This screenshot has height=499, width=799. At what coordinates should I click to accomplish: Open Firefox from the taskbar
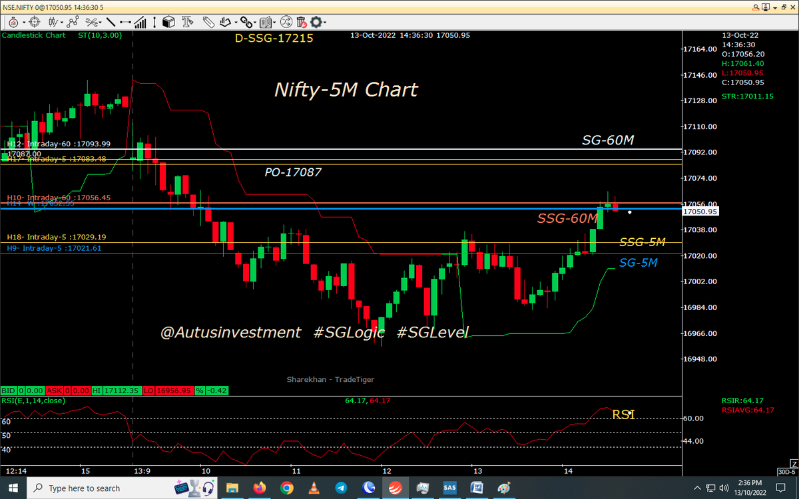pos(259,488)
